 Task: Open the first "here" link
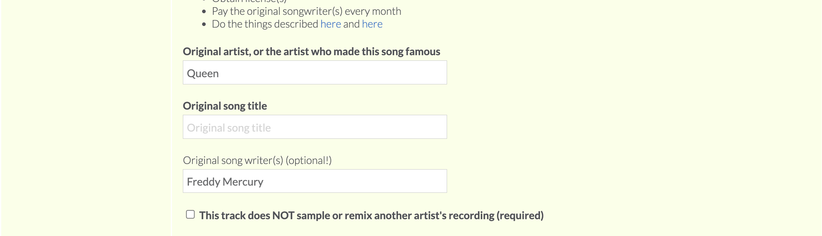point(330,24)
